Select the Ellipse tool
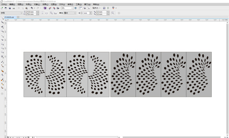 [x=2, y=48]
